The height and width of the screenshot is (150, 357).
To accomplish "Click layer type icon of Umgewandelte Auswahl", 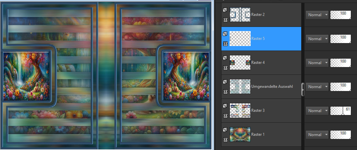I will [225, 82].
